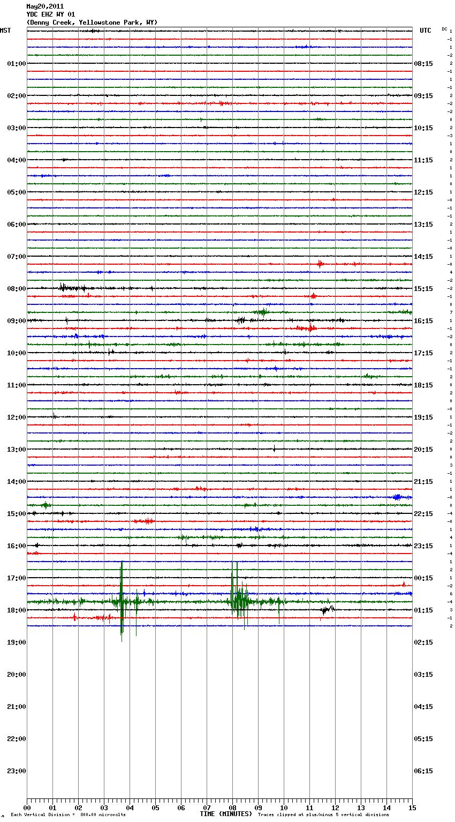
Task: Select the 18:00 MST time label
Action: pyautogui.click(x=16, y=610)
